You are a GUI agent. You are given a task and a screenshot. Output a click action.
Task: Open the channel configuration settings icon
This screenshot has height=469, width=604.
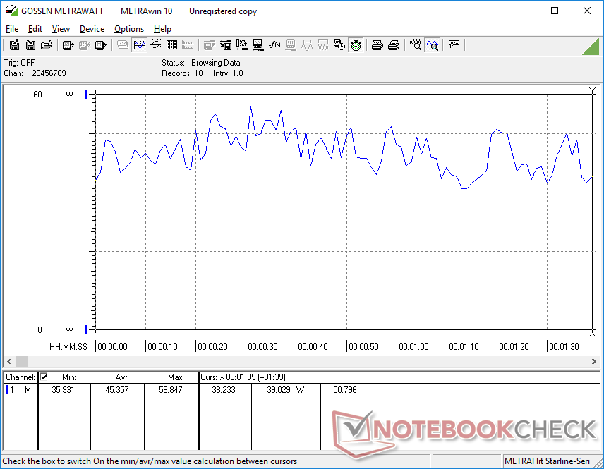pyautogui.click(x=241, y=45)
